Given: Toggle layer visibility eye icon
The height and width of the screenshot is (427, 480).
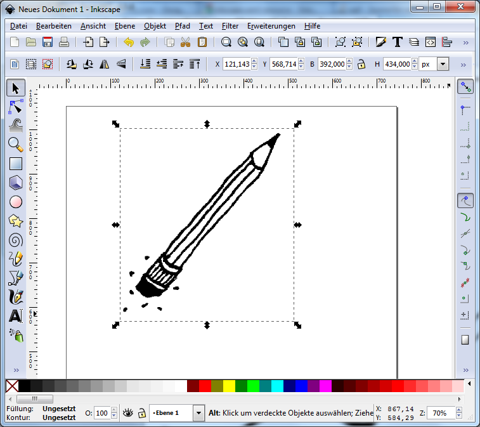Looking at the screenshot, I should 128,413.
